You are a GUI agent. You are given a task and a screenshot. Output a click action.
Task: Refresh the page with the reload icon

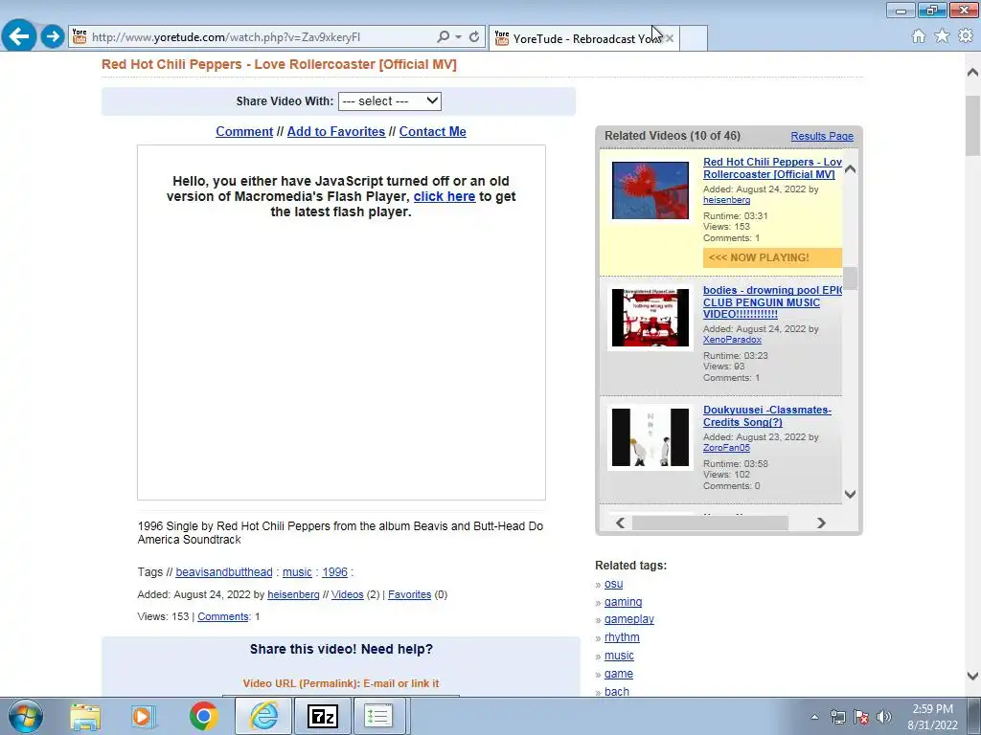[474, 37]
